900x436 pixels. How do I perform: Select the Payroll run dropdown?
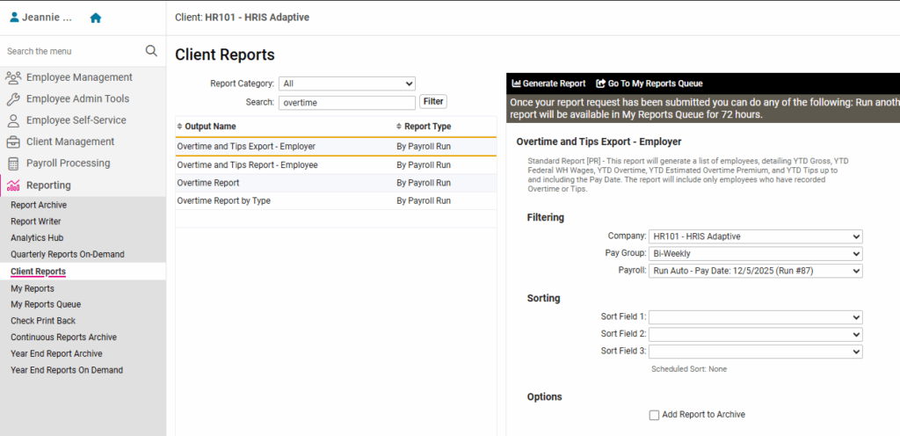point(755,271)
